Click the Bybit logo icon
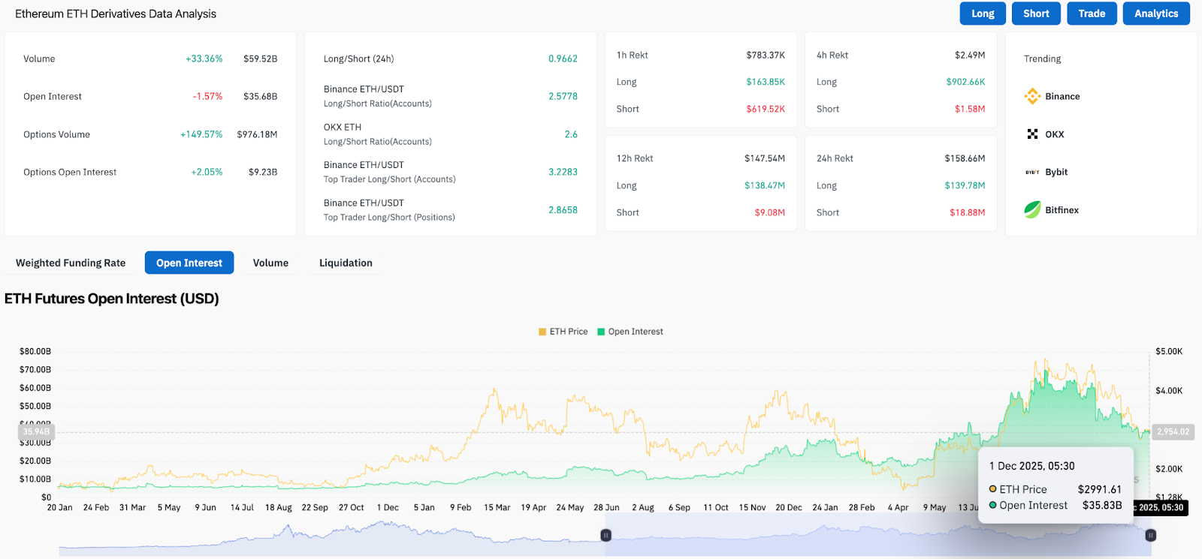Image resolution: width=1202 pixels, height=559 pixels. pos(1032,172)
